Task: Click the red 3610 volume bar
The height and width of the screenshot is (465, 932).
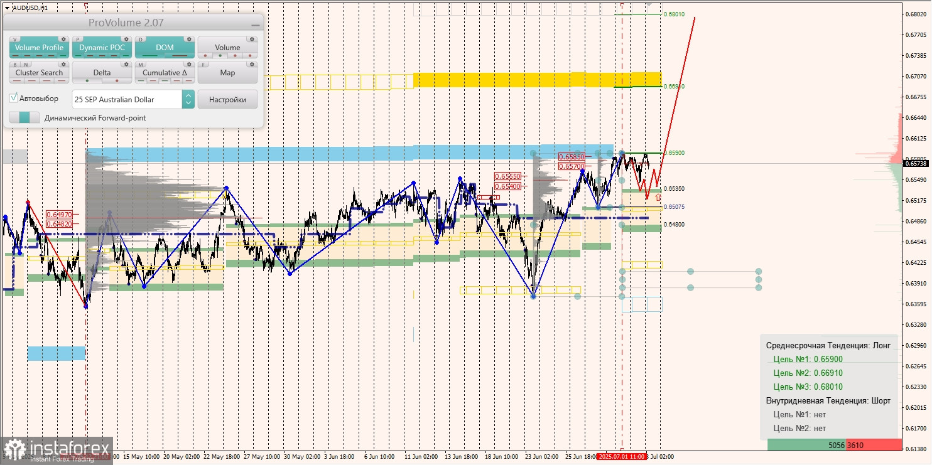Action: [874, 445]
